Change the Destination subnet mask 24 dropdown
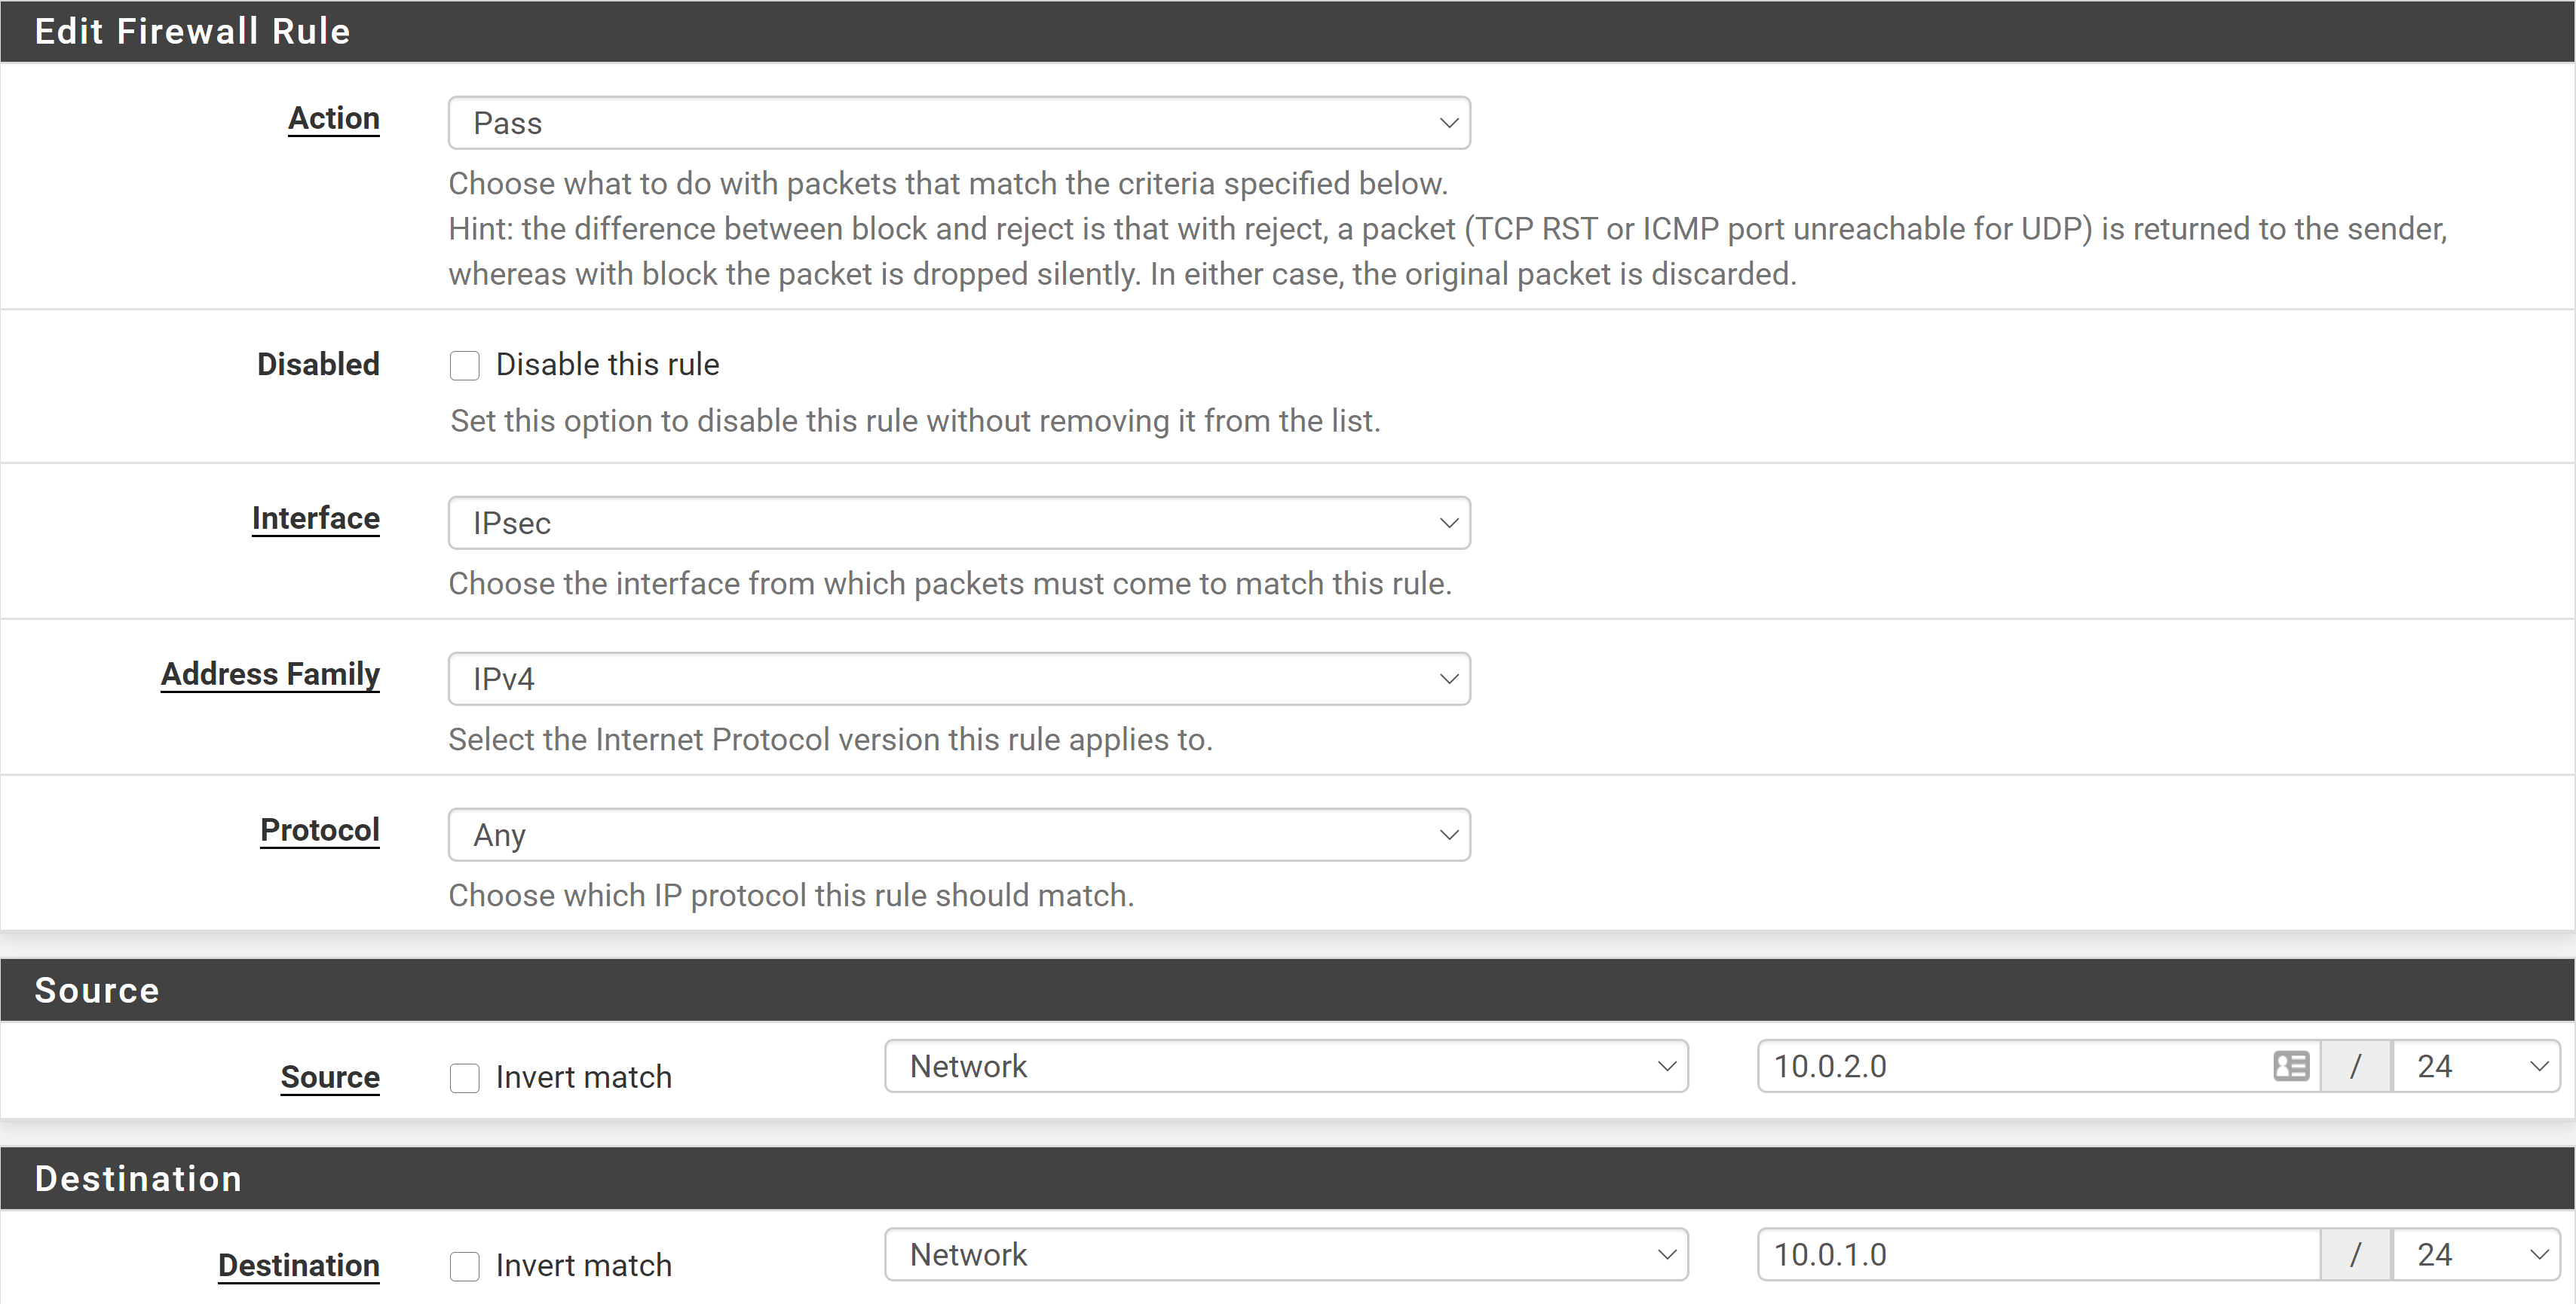 (x=2475, y=1254)
